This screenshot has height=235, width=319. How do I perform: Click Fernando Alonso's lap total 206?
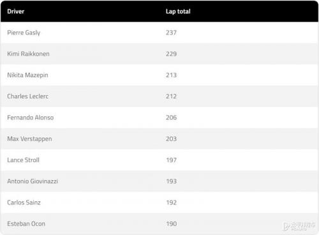coord(171,117)
